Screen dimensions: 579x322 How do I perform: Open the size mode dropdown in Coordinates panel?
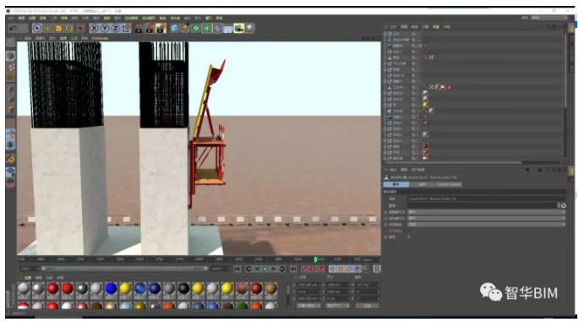point(337,306)
